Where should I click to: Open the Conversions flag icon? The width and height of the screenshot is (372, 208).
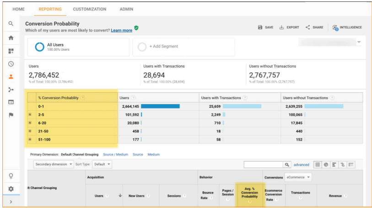pyautogui.click(x=11, y=115)
